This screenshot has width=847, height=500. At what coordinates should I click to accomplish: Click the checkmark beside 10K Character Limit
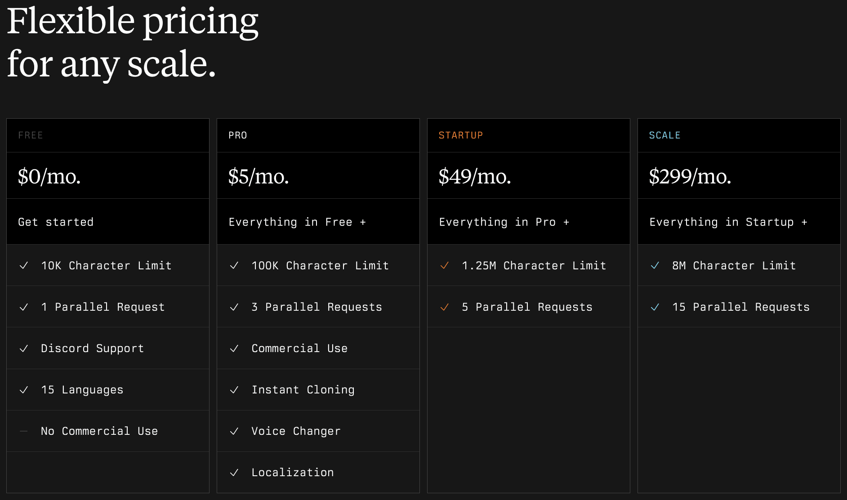(x=24, y=266)
